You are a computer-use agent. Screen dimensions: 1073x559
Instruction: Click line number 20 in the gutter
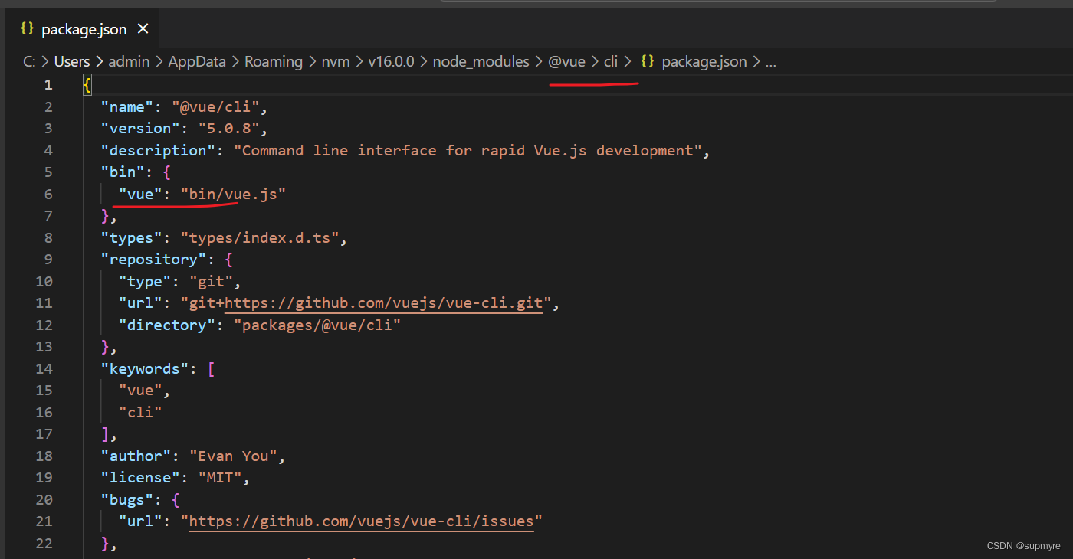click(x=44, y=500)
